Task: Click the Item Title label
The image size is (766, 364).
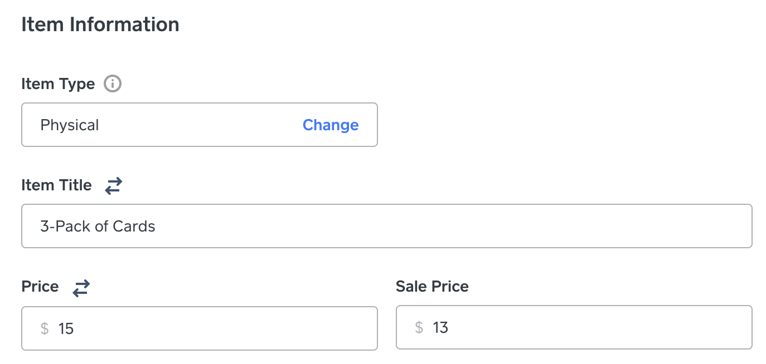Action: point(56,185)
